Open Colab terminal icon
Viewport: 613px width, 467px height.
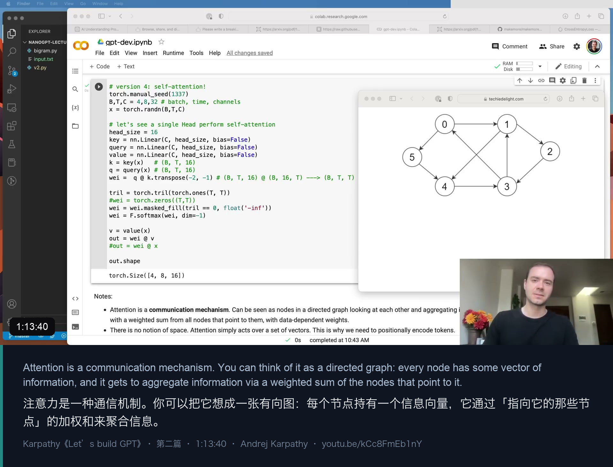coord(75,327)
